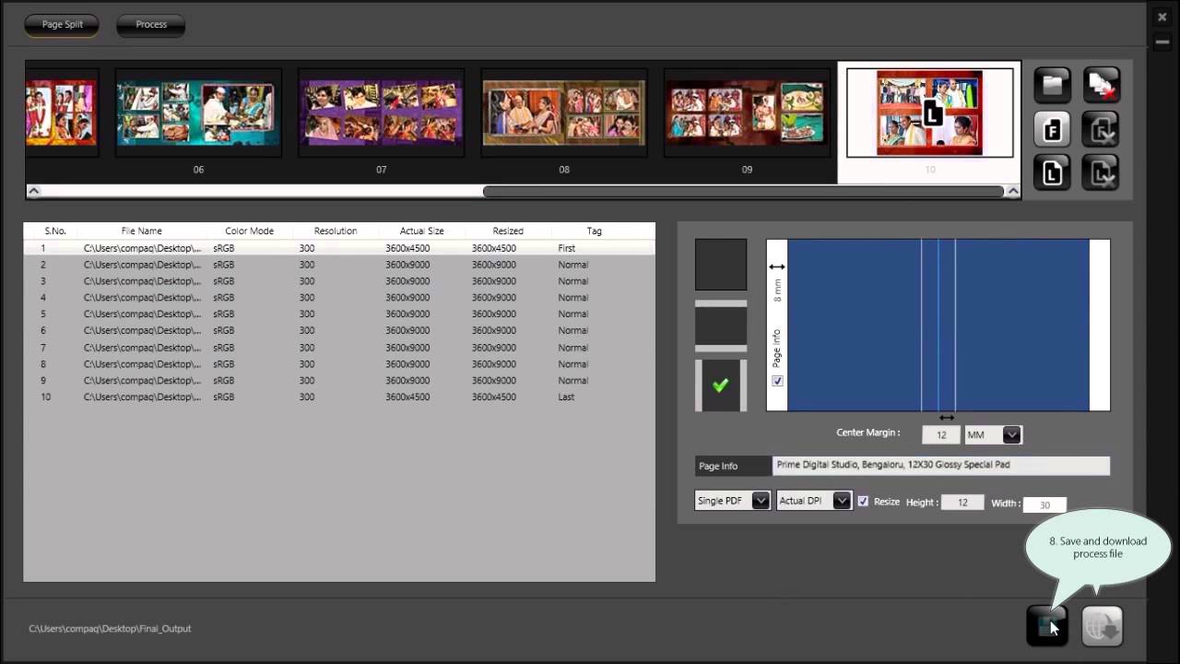Viewport: 1180px width, 664px height.
Task: Click the download process file globe icon
Action: pyautogui.click(x=1103, y=627)
